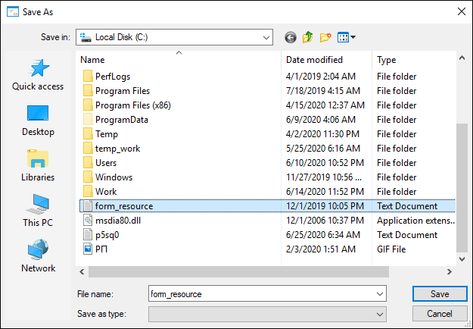473x329 pixels.
Task: Open Network location in sidebar
Action: point(38,258)
